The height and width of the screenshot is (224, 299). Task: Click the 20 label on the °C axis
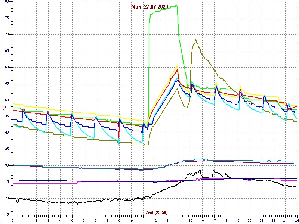(7, 198)
